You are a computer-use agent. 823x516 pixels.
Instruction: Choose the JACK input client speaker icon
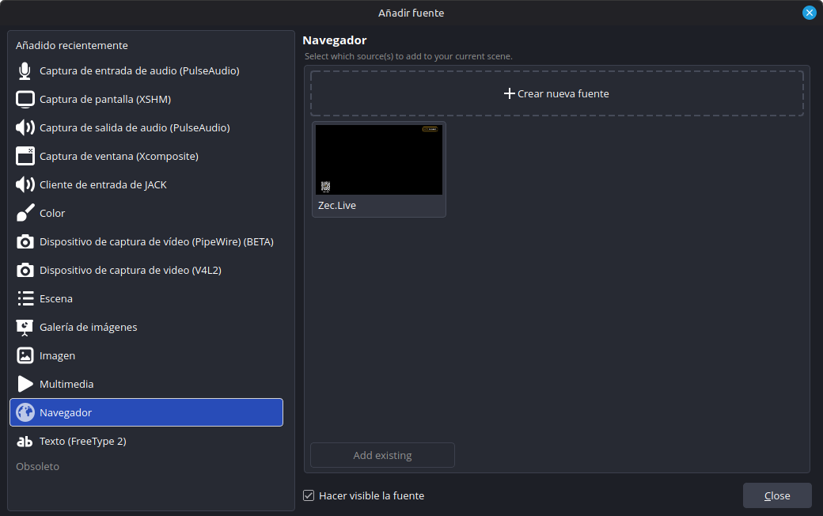(25, 184)
